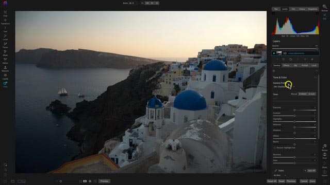
Task: Click the Cancel button
Action: coord(304,181)
